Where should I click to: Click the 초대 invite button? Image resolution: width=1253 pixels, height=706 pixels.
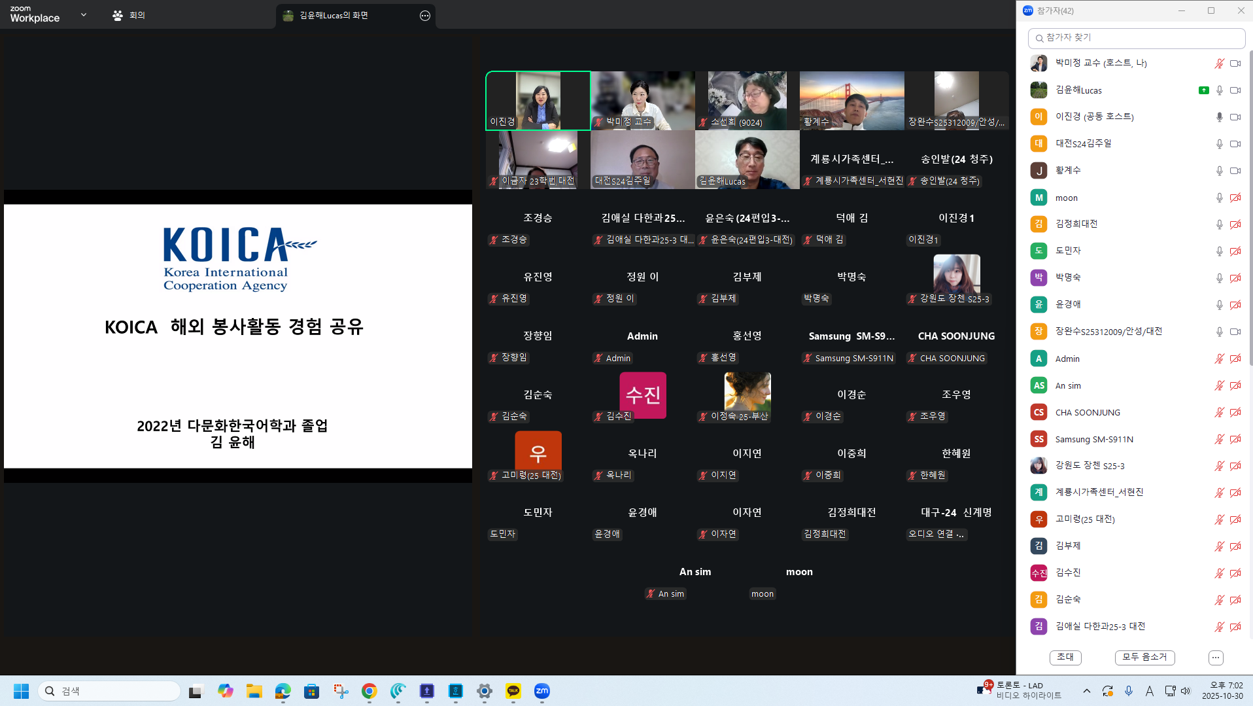click(1065, 657)
